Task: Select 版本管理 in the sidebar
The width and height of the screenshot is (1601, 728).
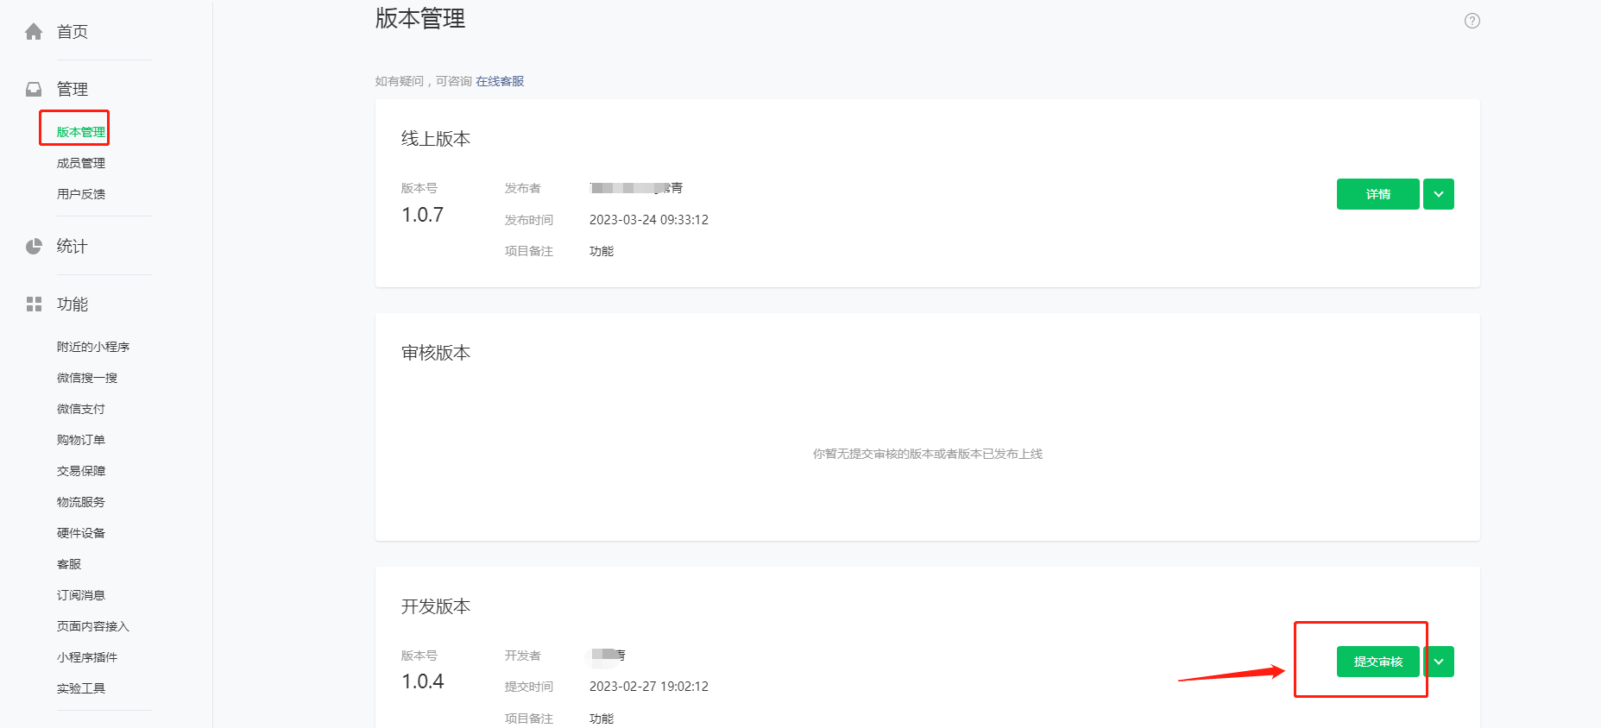Action: [81, 132]
